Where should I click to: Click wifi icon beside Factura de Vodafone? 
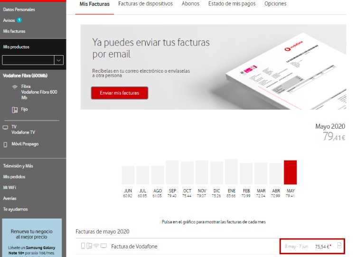(x=96, y=246)
